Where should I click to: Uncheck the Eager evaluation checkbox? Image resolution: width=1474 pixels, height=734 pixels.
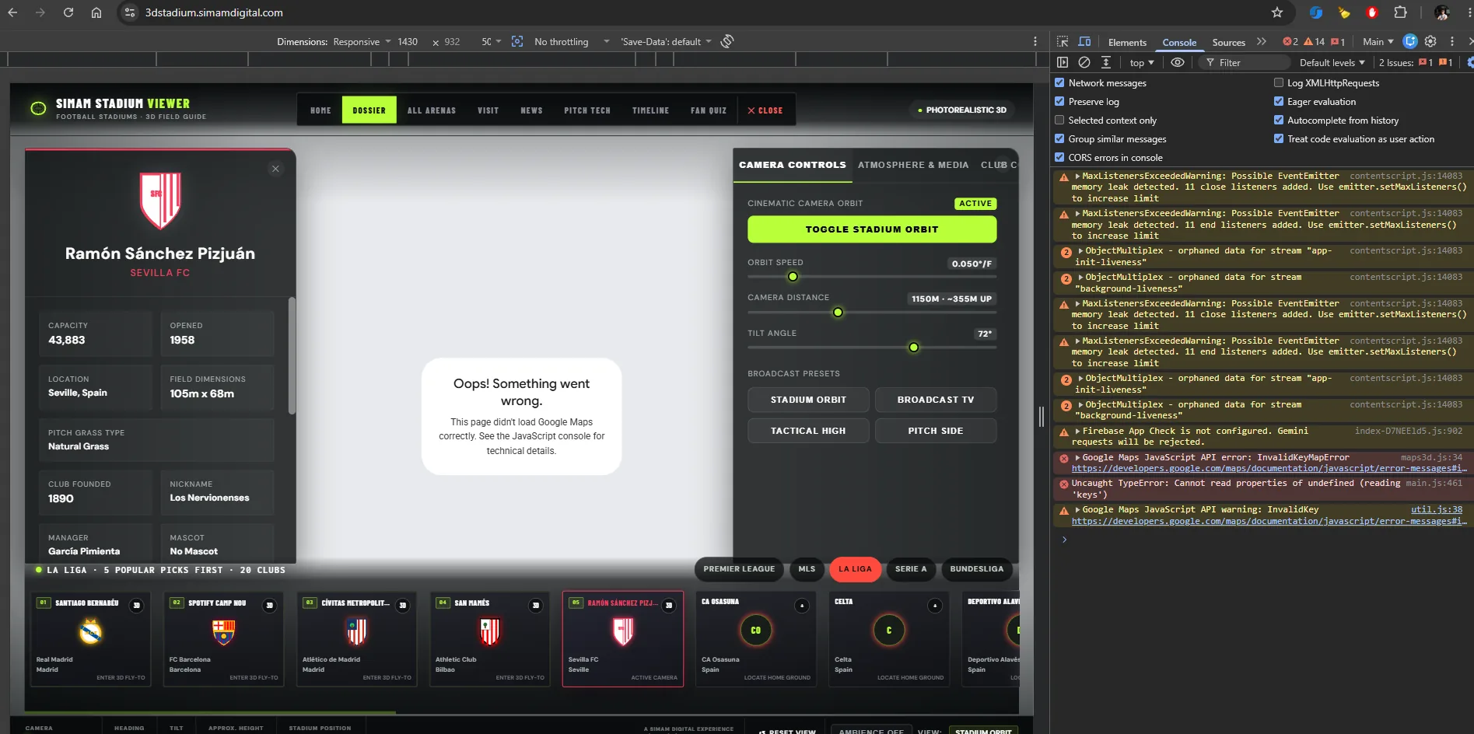(x=1279, y=101)
